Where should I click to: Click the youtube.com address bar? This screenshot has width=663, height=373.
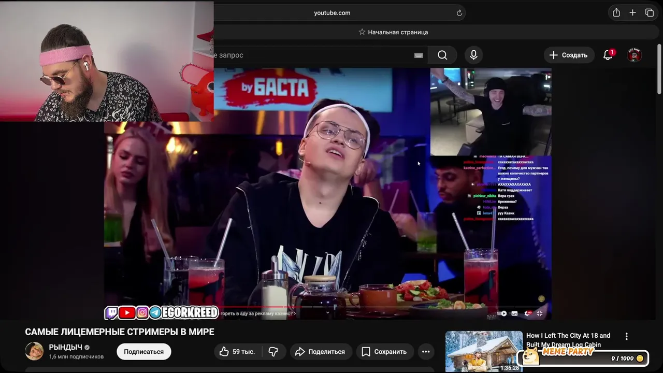tap(332, 13)
